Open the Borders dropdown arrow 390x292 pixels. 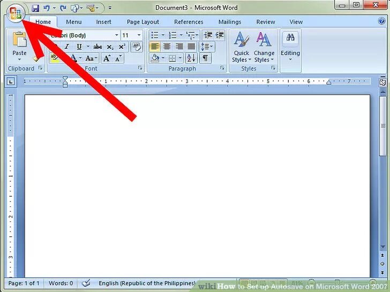[180, 58]
